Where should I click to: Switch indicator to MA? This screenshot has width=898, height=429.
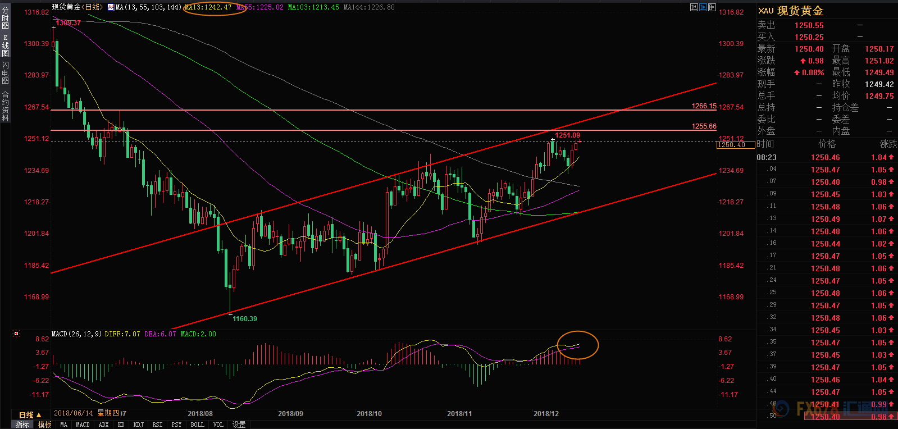click(x=63, y=425)
